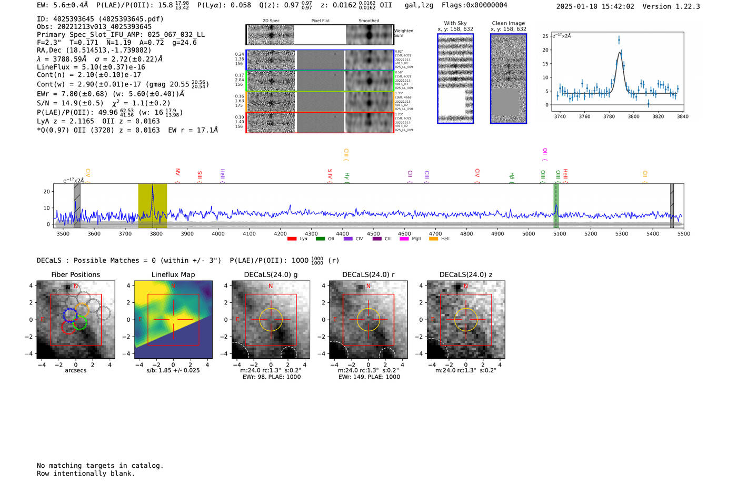This screenshot has height=502, width=737.
Task: Click the λ = 3788.59Å wavelength line
Action: click(100, 59)
